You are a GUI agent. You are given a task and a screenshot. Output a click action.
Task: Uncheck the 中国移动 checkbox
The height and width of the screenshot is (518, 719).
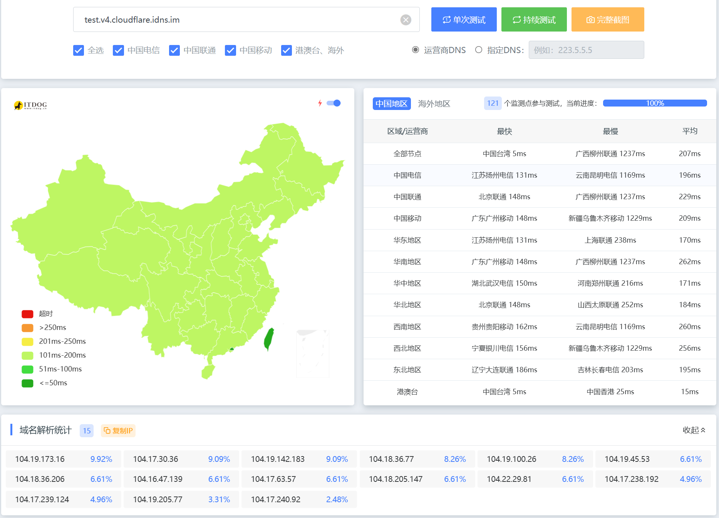click(x=230, y=50)
